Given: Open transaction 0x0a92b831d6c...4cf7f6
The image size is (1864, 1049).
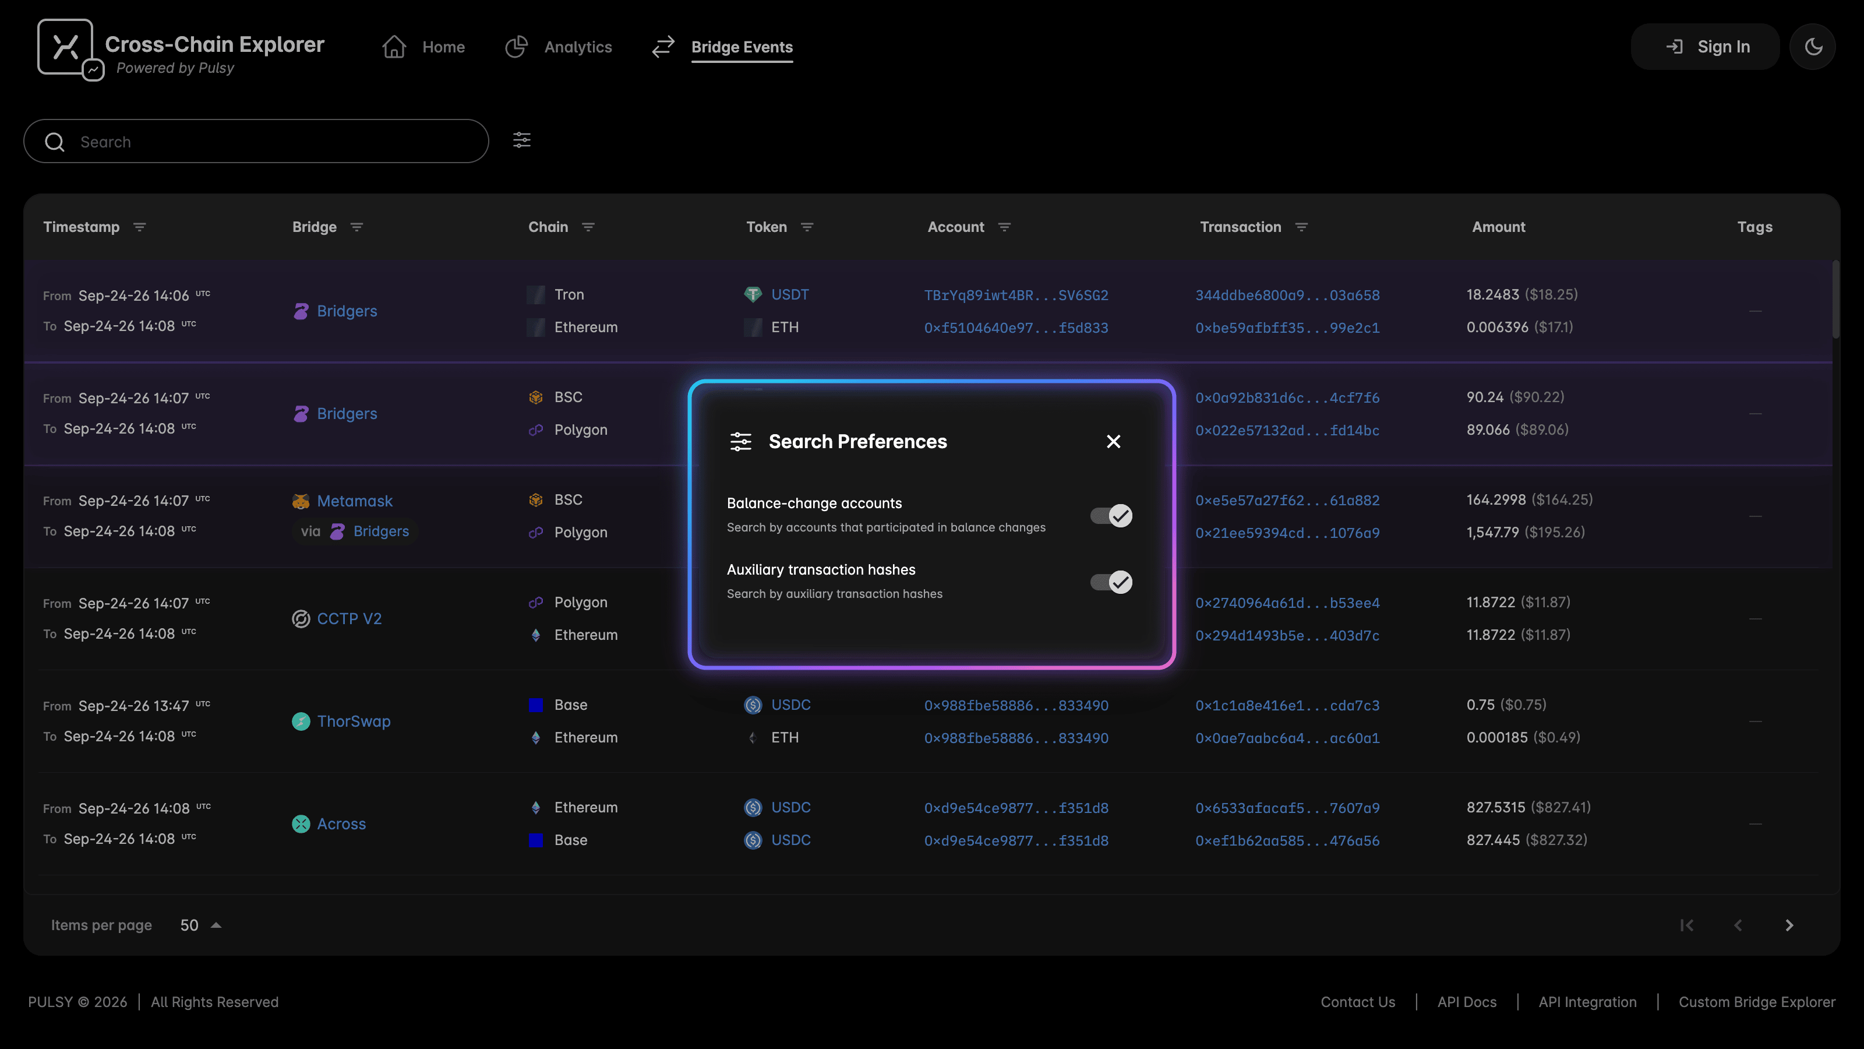Looking at the screenshot, I should click(x=1287, y=398).
